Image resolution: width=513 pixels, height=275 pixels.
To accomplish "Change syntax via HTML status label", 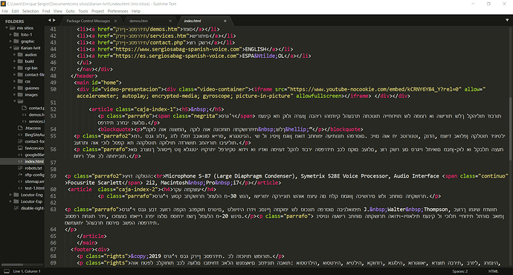I will (x=493, y=271).
